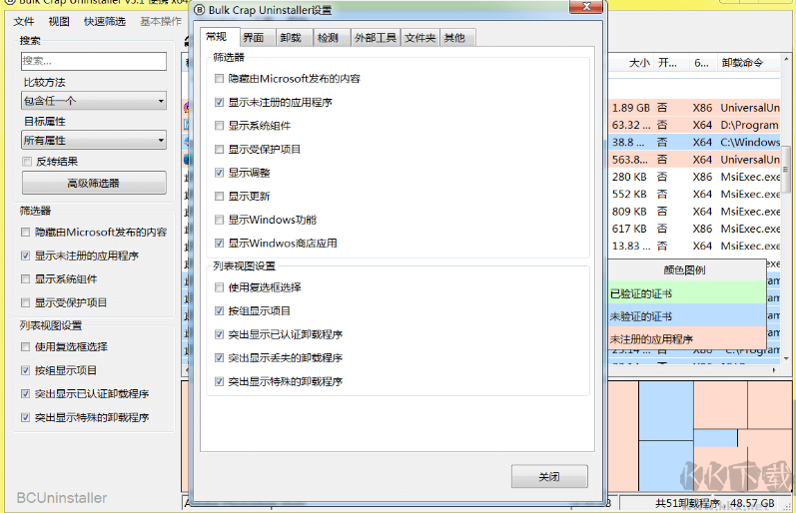Select the row with D:\Program command
This screenshot has width=796, height=513.
click(694, 125)
